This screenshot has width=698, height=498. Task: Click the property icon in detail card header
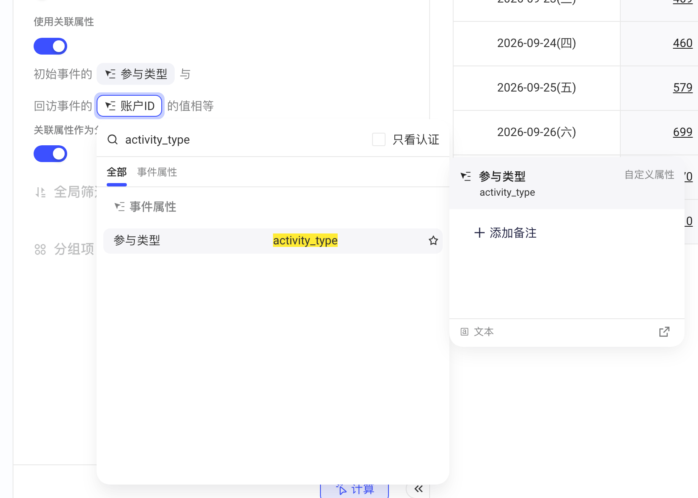[466, 176]
